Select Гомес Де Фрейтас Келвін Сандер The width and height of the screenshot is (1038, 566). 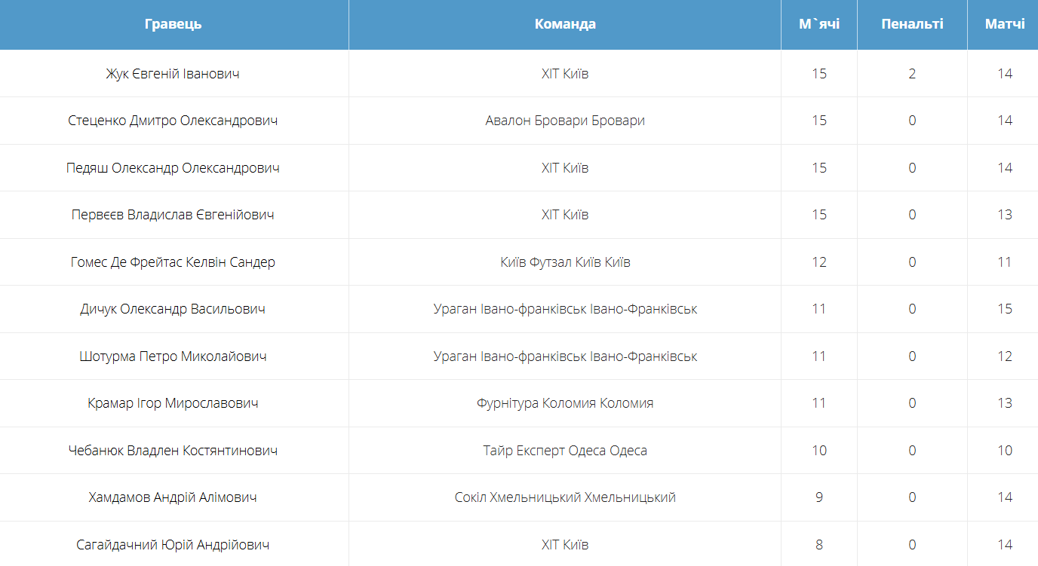[173, 262]
